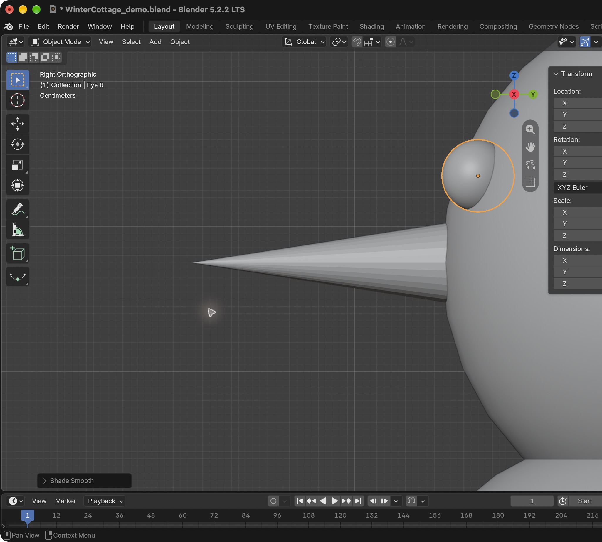Toggle proportional editing button
Image resolution: width=602 pixels, height=542 pixels.
390,42
